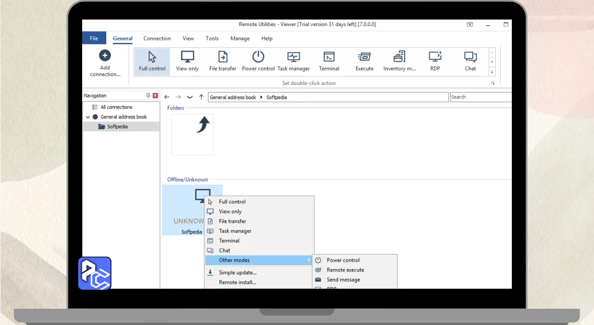Expand the ribbon gallery more arrow
The image size is (594, 325).
pos(492,72)
